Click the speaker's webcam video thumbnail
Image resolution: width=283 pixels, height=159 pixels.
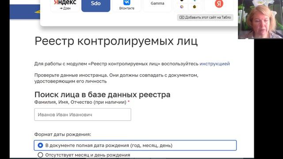point(260,19)
